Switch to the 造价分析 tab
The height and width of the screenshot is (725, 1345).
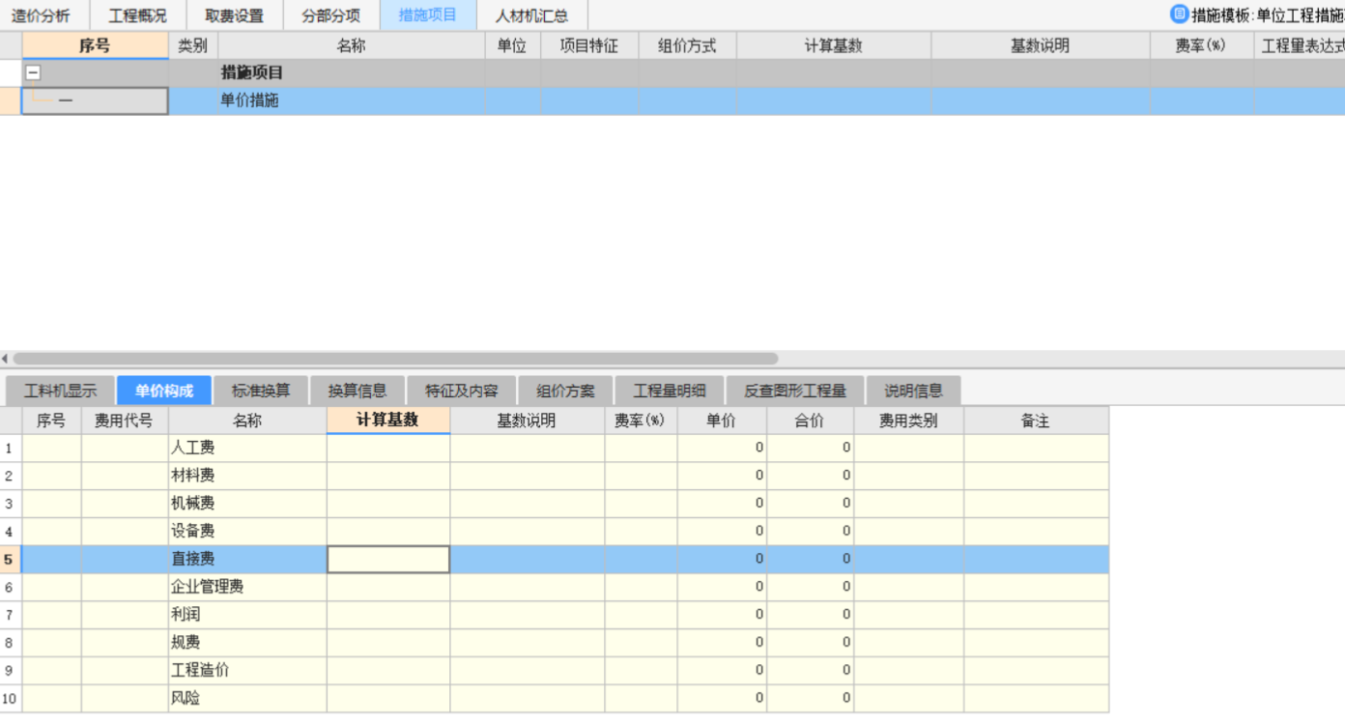coord(41,15)
